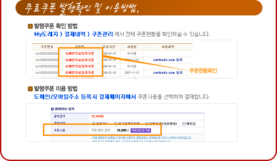This screenshot has height=161, width=277.
Task: Click the My도레지 breadcrumb text
Action: pyautogui.click(x=46, y=34)
